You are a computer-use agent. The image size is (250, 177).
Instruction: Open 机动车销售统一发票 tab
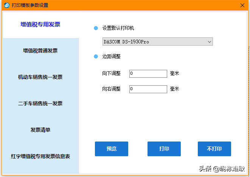click(40, 77)
